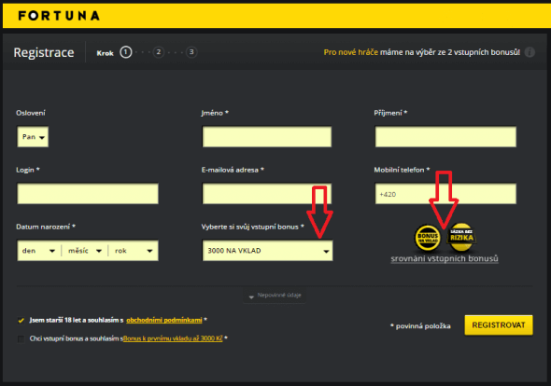
Task: Open the Oslovení Pan dropdown
Action: [x=33, y=137]
